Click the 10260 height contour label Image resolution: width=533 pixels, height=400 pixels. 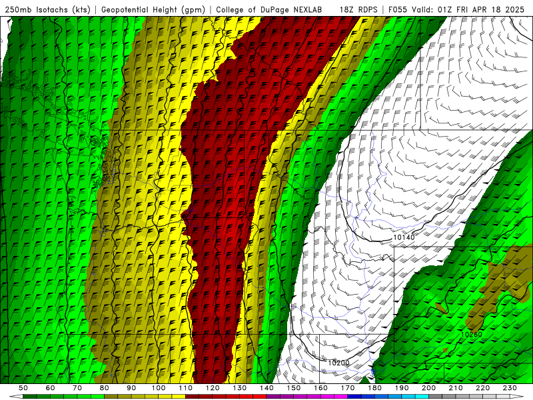(x=472, y=335)
